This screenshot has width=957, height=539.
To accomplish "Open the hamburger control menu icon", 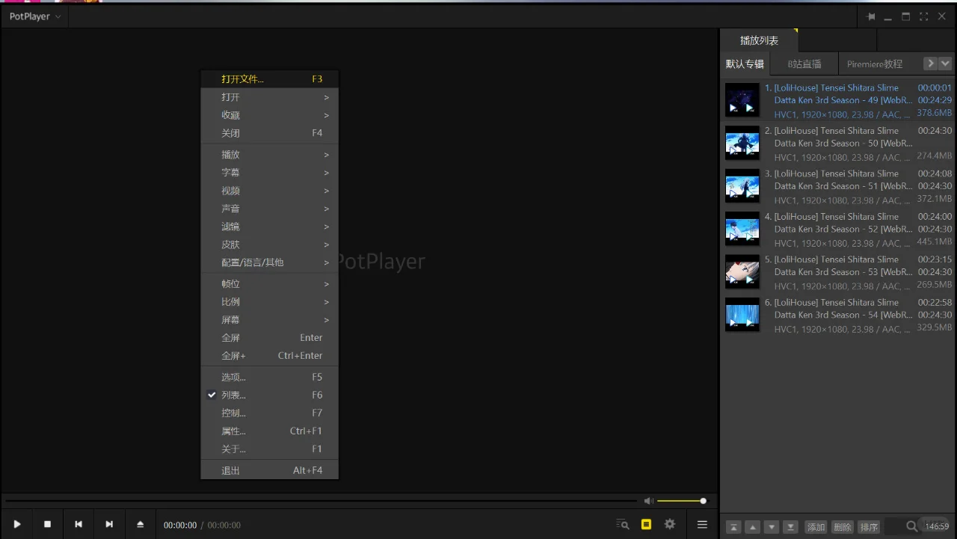I will click(702, 524).
